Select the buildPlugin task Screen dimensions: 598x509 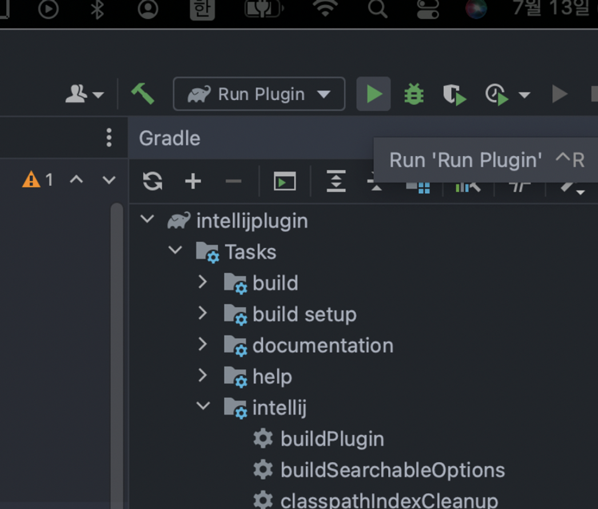pos(332,439)
